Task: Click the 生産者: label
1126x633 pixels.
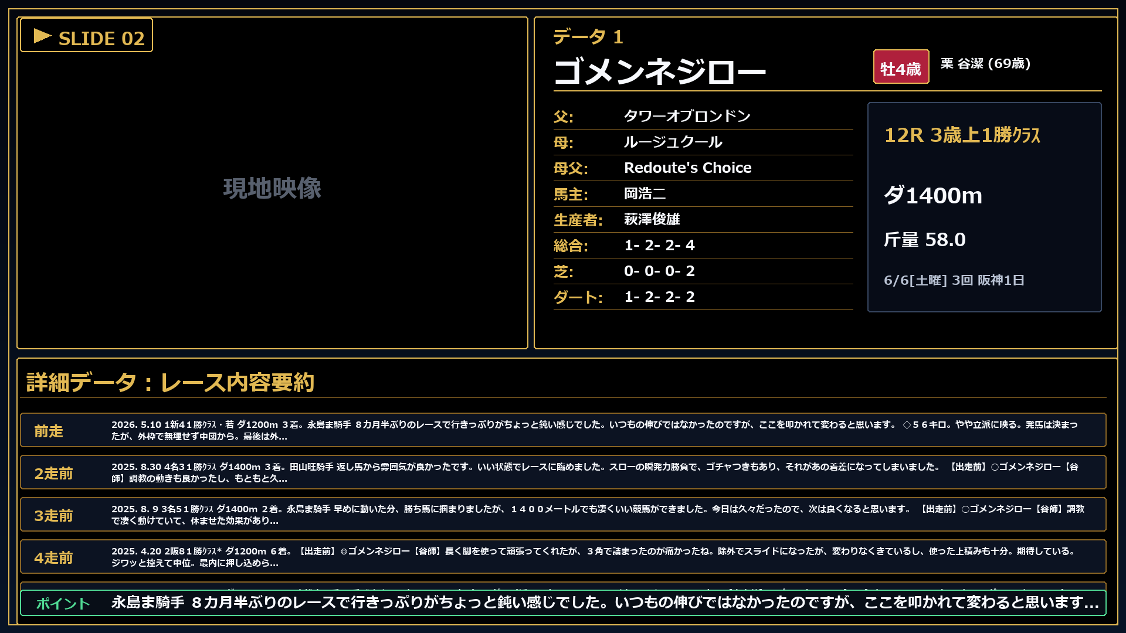Action: pos(578,220)
